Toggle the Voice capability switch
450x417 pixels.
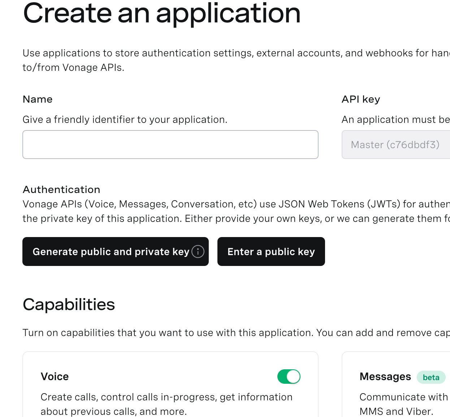pyautogui.click(x=289, y=377)
